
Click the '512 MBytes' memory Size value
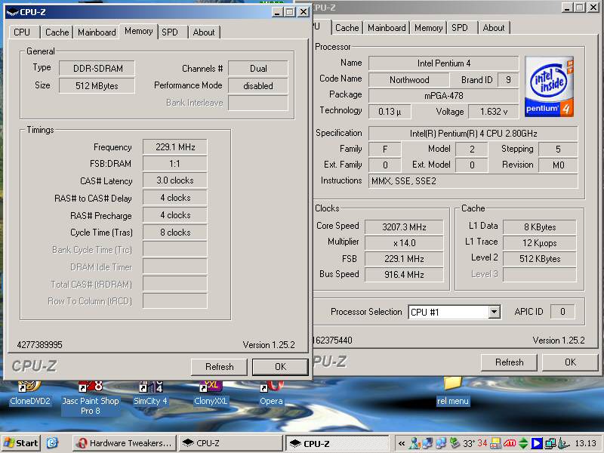click(x=97, y=86)
